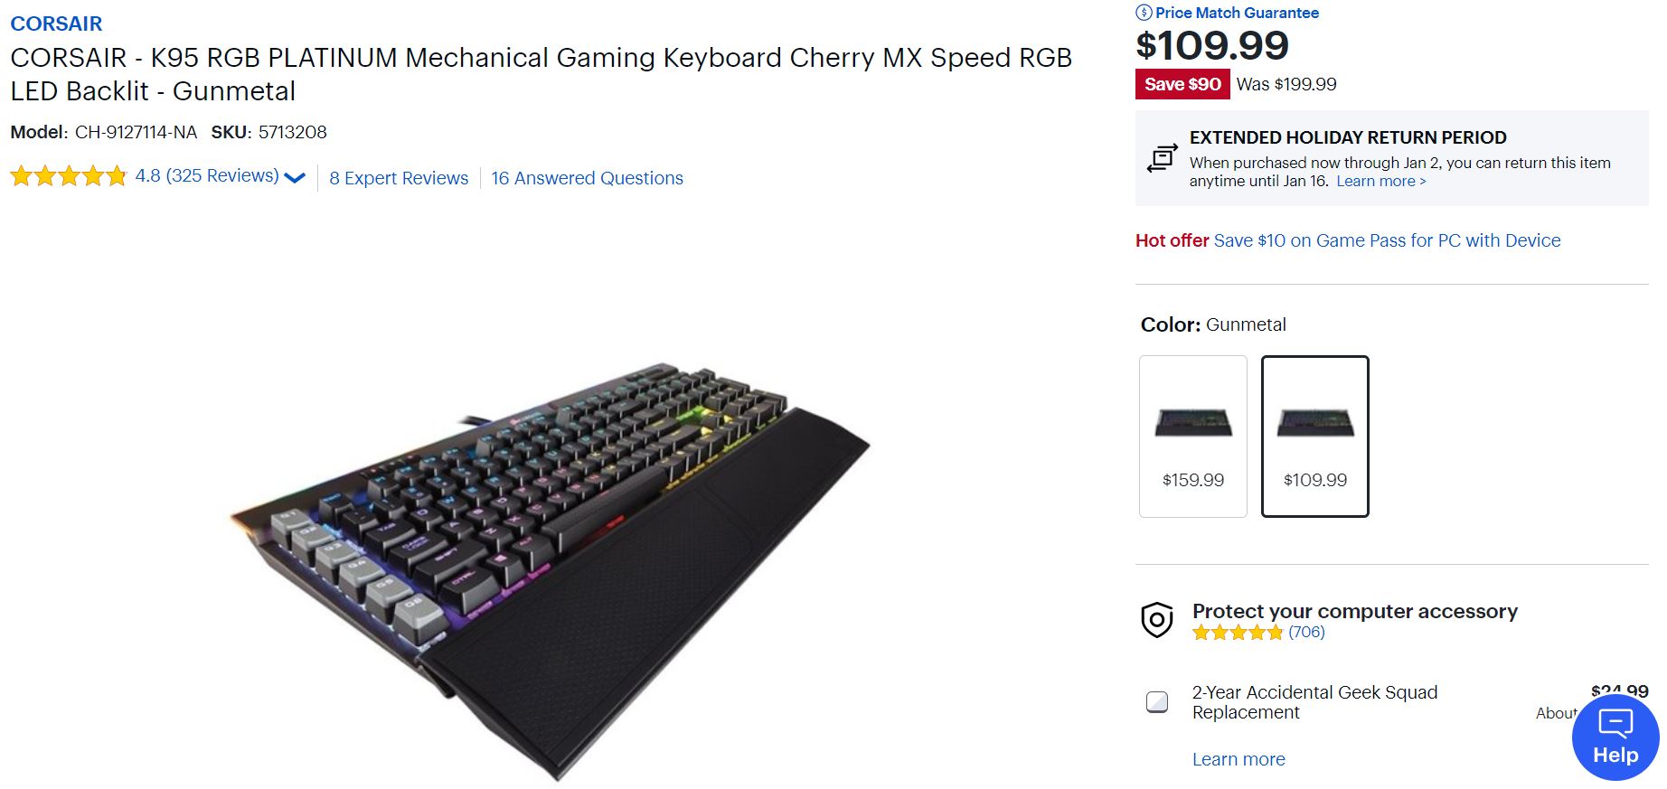
Task: Open the Game Pass for PC offer
Action: [x=1387, y=240]
